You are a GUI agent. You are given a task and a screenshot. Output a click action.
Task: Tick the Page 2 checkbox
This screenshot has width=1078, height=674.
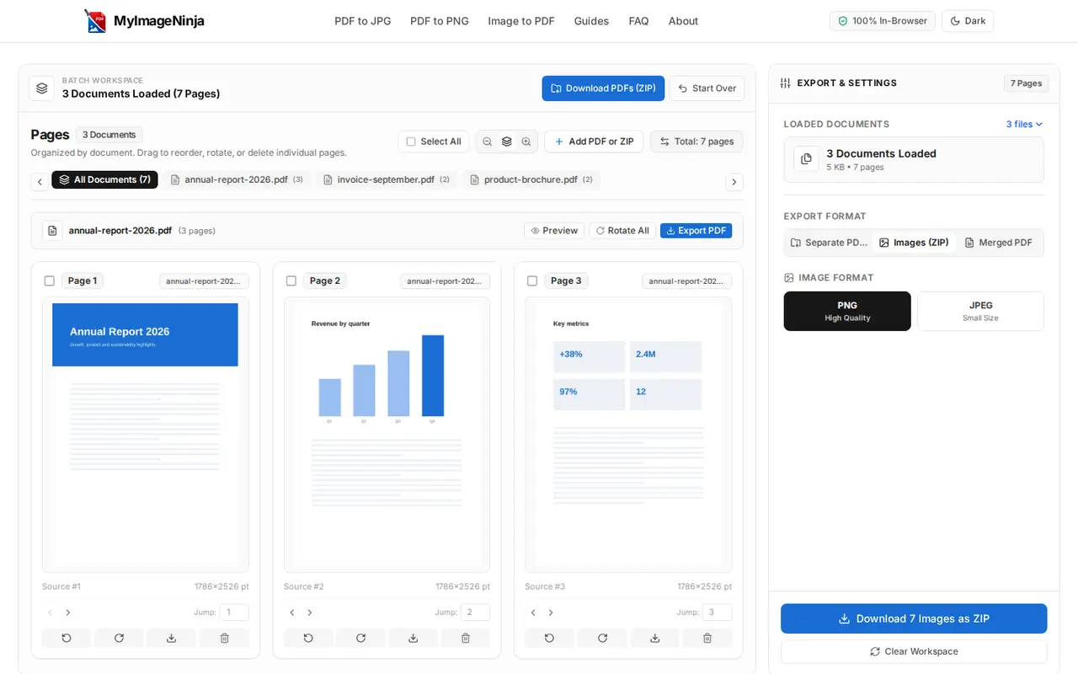point(291,281)
